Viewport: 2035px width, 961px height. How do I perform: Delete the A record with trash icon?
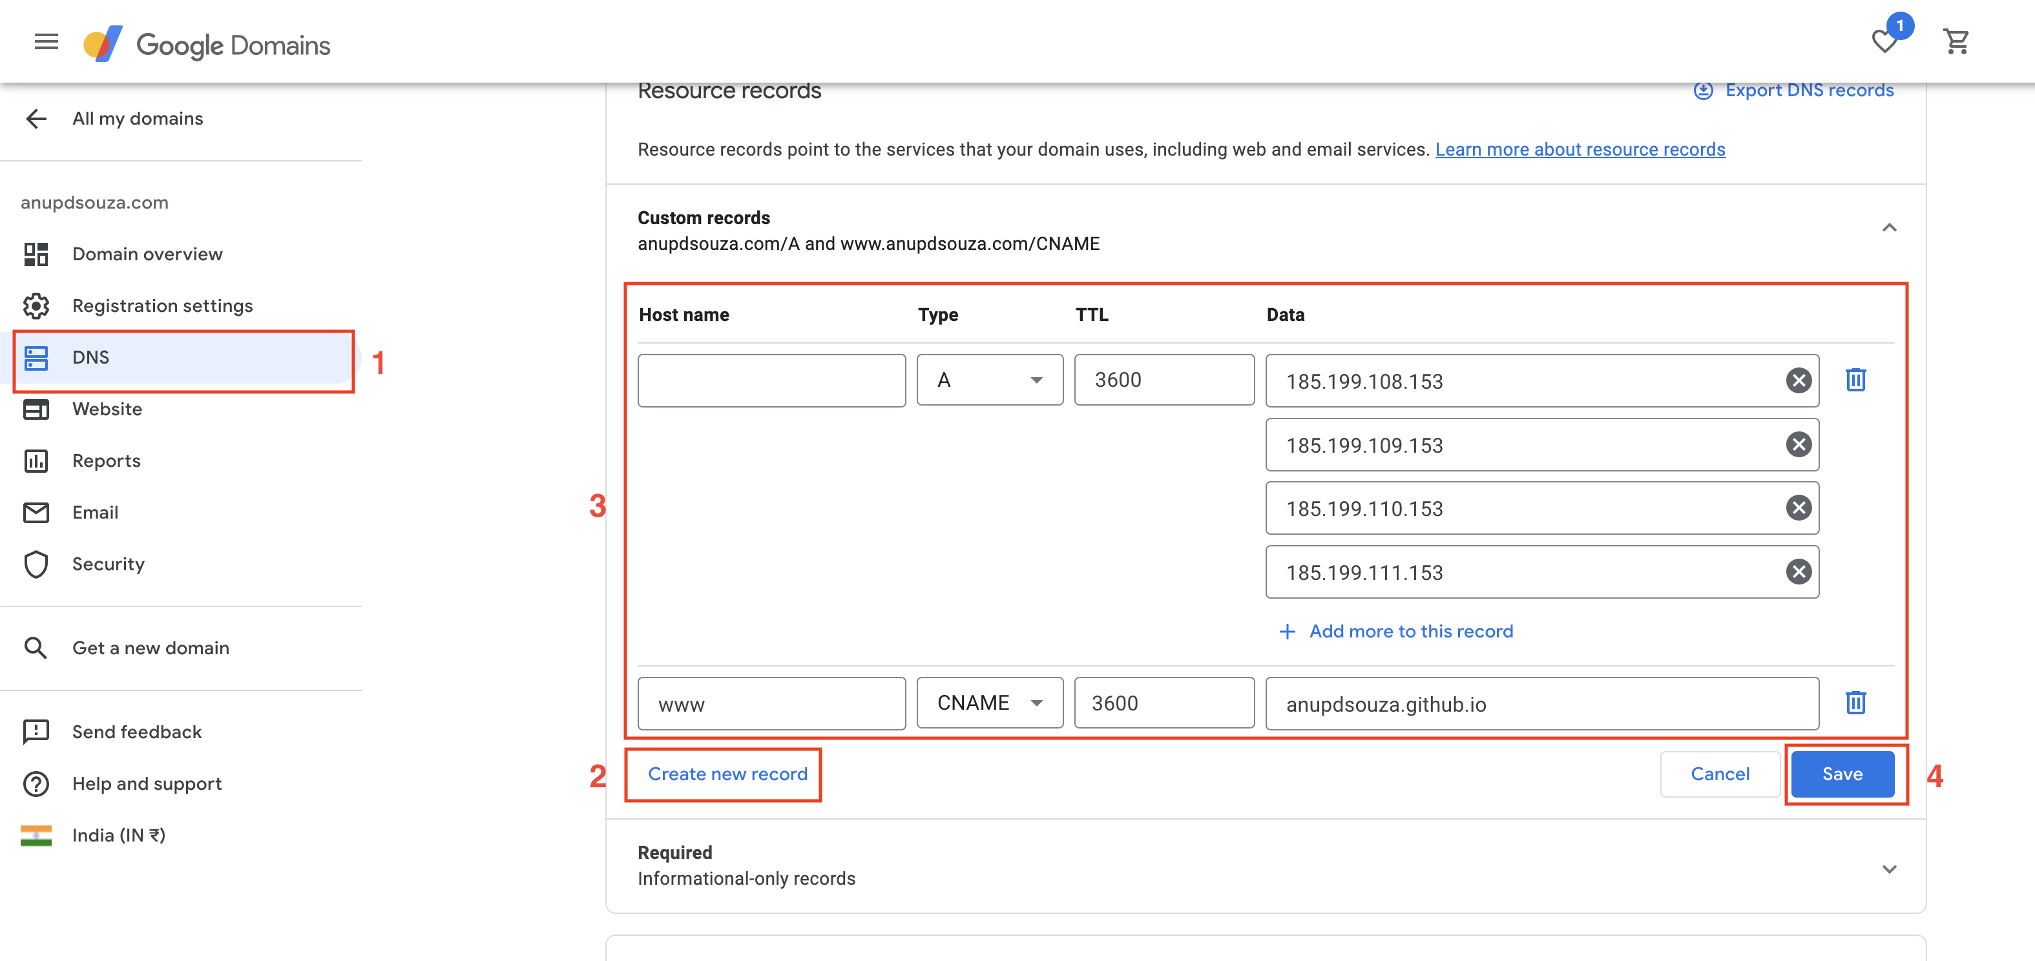pos(1855,380)
